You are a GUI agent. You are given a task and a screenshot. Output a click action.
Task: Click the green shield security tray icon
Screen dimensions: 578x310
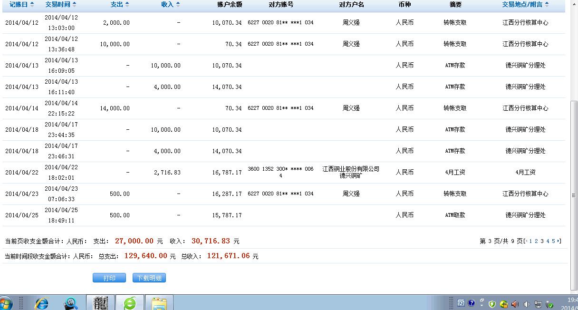point(492,304)
